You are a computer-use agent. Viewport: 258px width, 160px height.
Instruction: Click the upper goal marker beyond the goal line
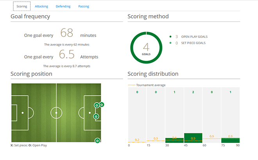point(102,104)
